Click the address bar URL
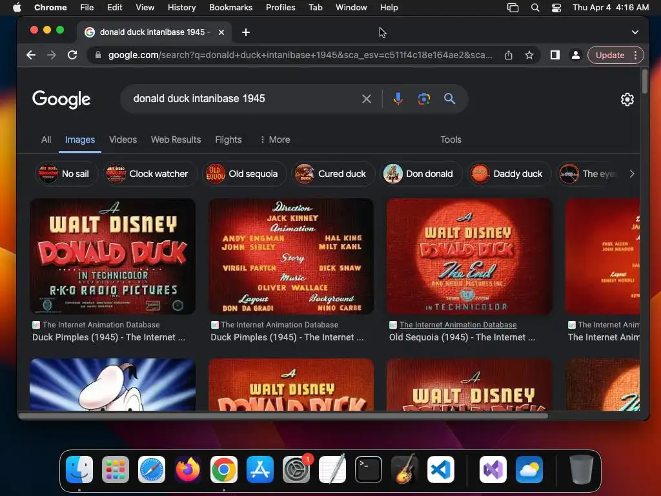 tap(300, 55)
